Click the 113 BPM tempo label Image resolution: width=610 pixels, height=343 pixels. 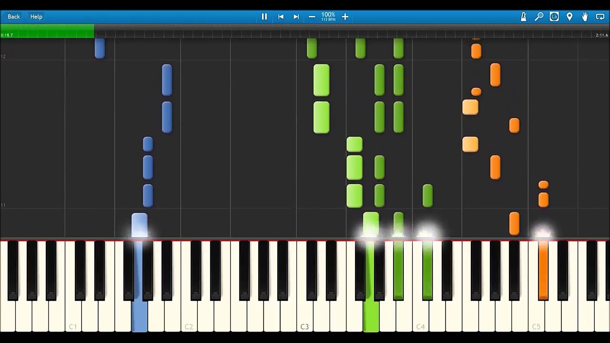[328, 20]
